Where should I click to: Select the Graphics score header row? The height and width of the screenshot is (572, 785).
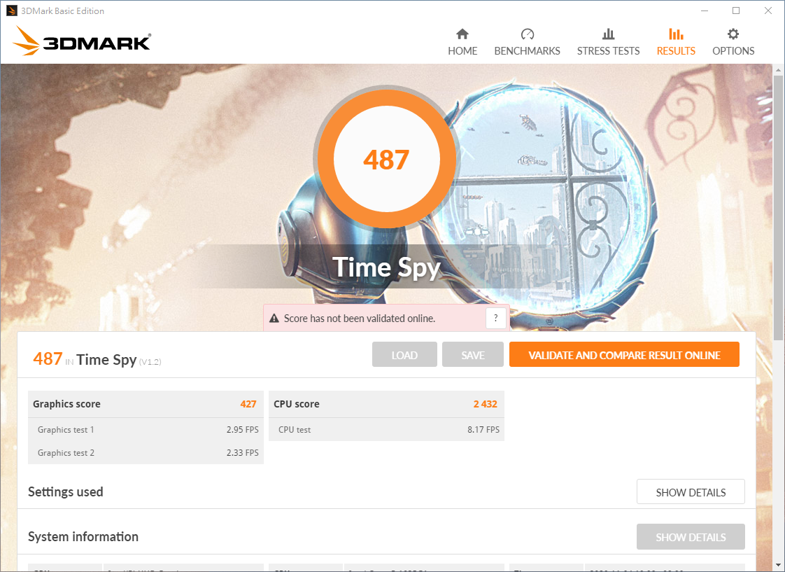145,404
